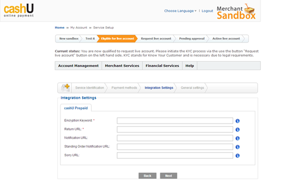Go to Integration Settings wizard step

click(159, 88)
